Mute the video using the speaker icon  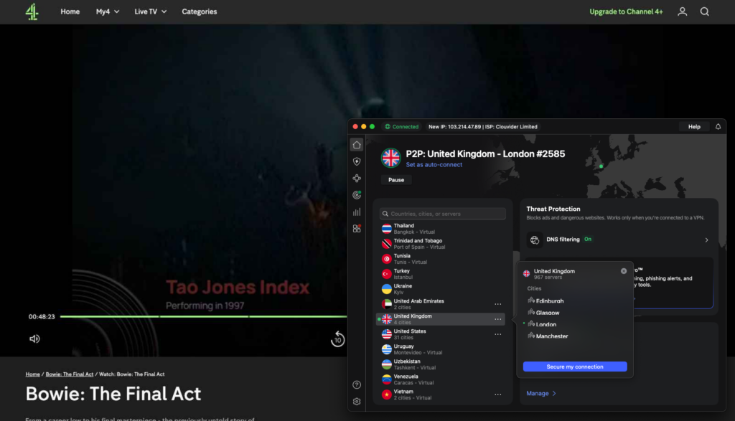coord(34,339)
